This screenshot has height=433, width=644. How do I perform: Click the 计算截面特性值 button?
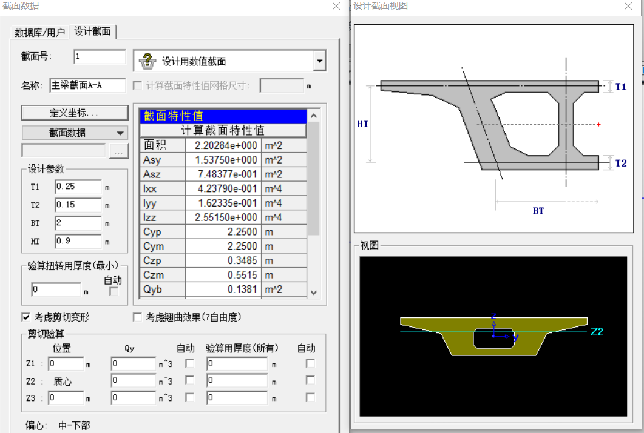click(223, 130)
